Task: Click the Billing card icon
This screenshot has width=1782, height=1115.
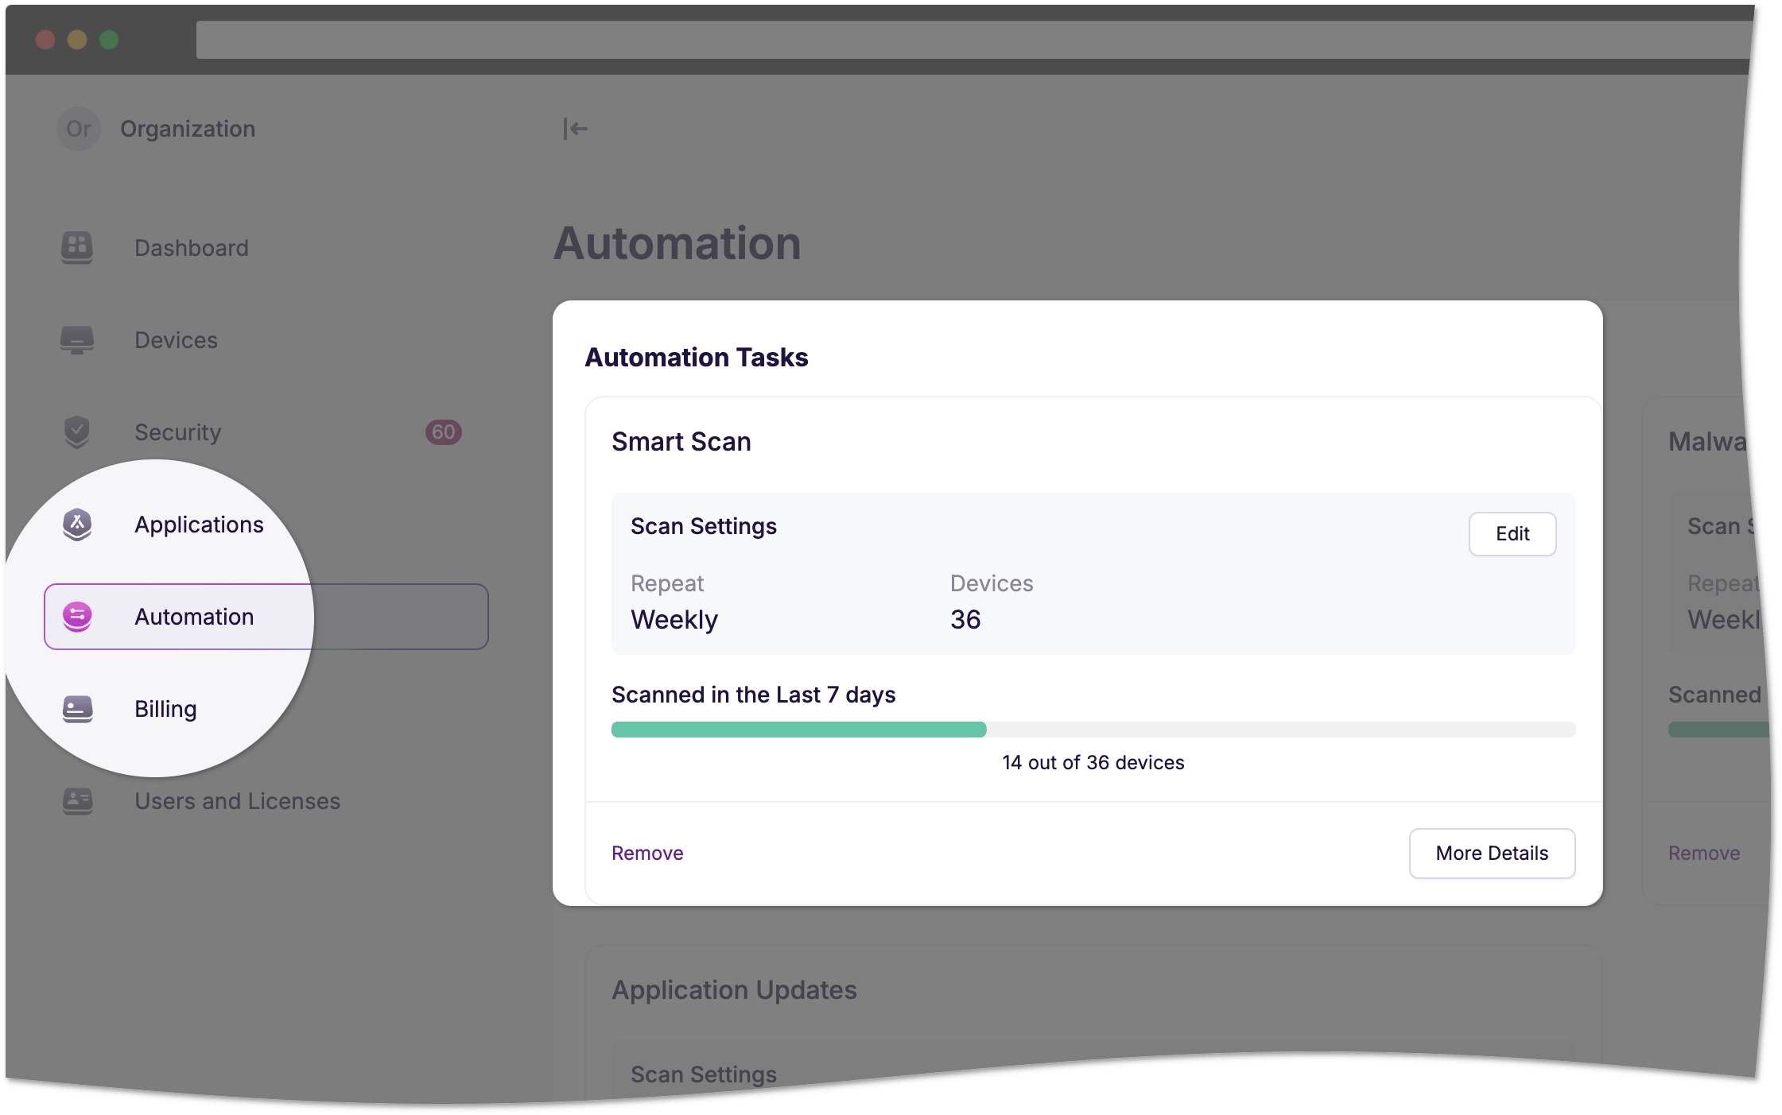Action: tap(77, 709)
